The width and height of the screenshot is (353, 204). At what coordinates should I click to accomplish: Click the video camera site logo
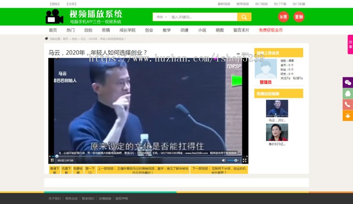click(54, 16)
